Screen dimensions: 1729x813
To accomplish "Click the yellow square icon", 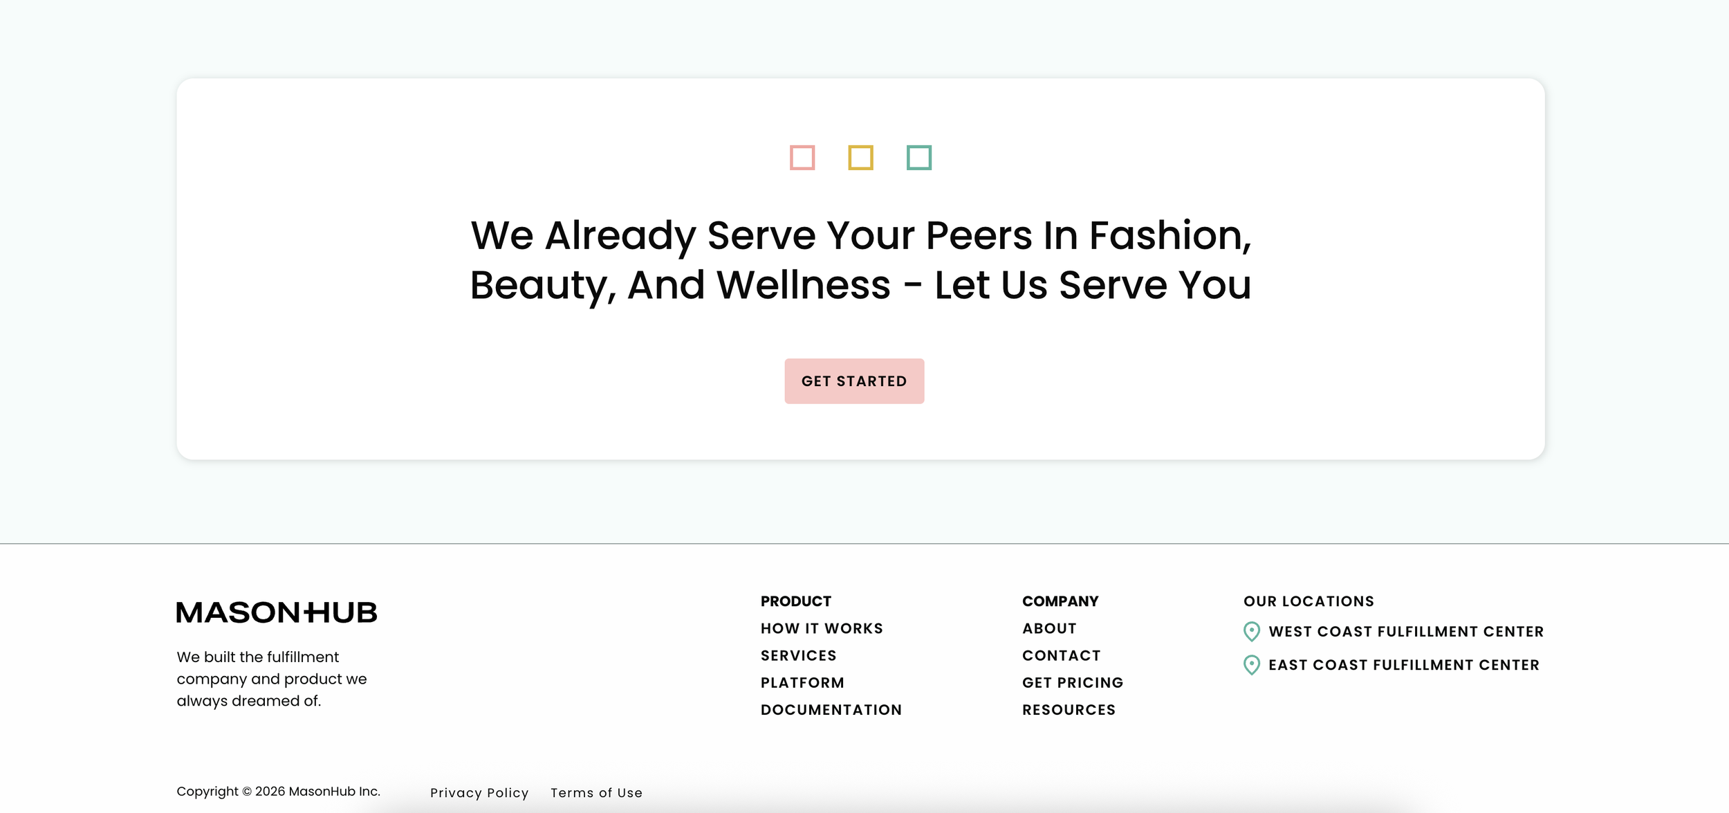I will click(x=860, y=158).
